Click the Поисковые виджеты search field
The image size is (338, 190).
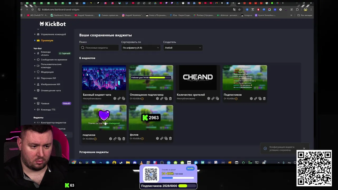tap(99, 48)
